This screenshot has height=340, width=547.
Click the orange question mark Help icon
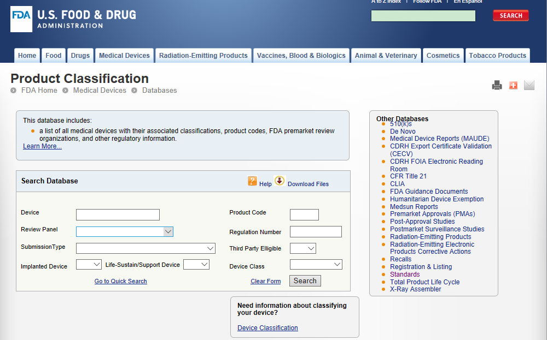coord(252,181)
